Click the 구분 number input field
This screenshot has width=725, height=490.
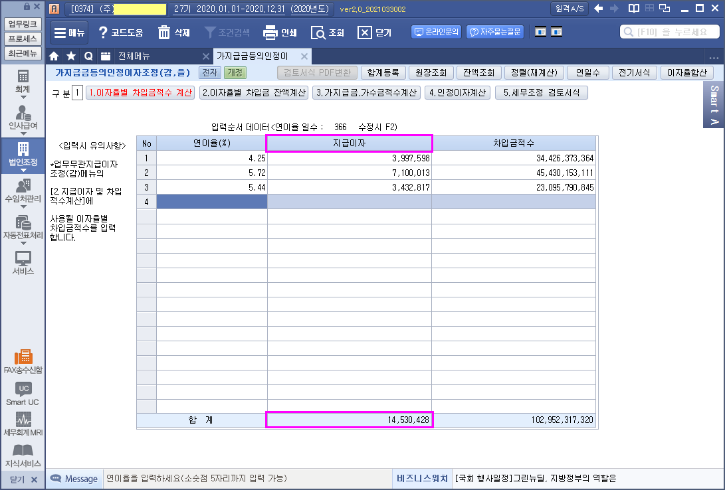pyautogui.click(x=77, y=93)
